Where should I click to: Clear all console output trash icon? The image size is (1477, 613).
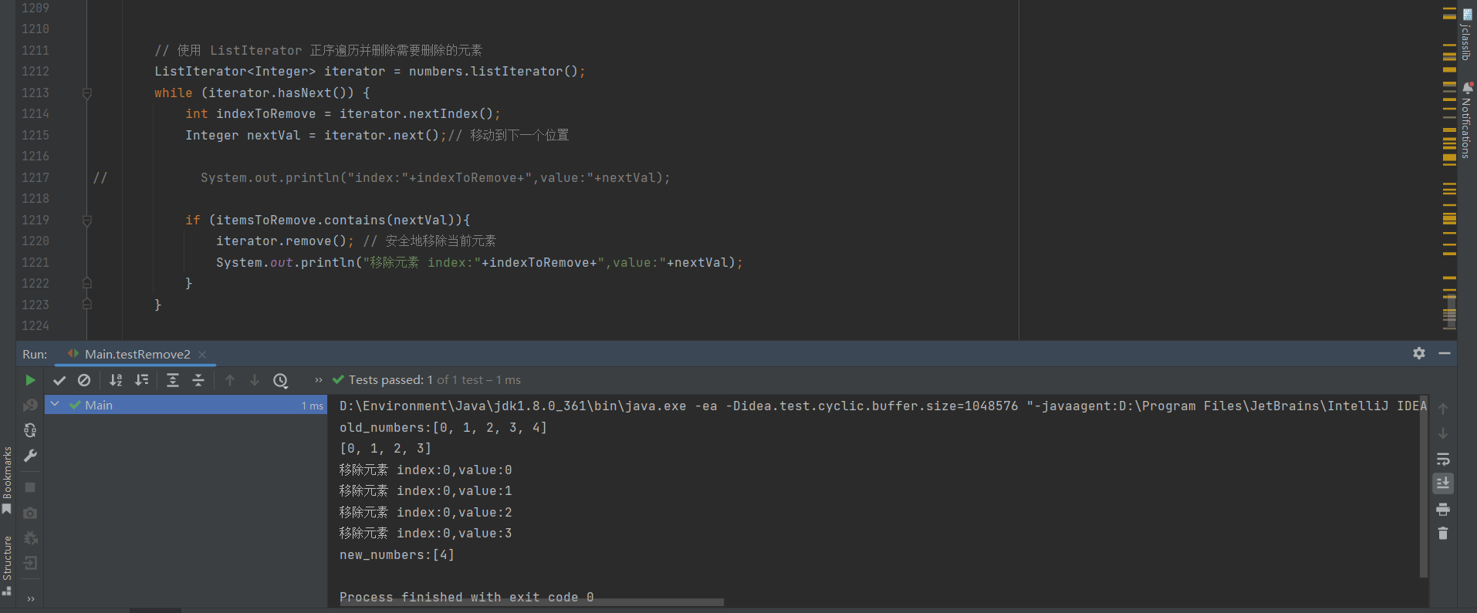(1443, 533)
